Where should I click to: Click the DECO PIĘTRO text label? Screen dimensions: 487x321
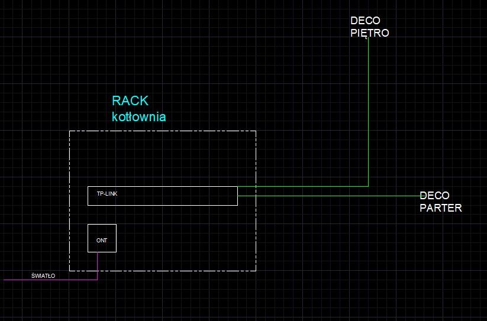click(370, 27)
